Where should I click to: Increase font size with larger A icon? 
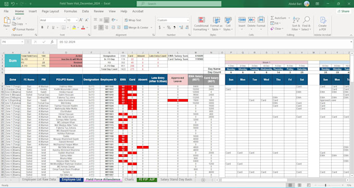coord(81,20)
